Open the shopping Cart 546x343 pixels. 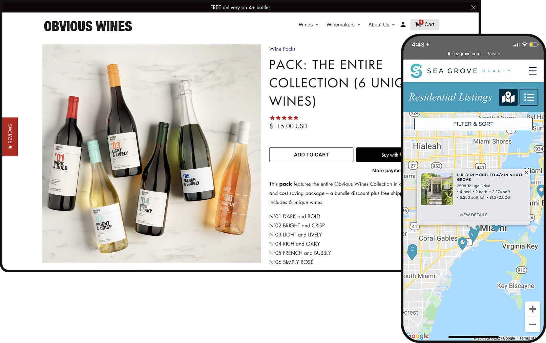[x=425, y=24]
